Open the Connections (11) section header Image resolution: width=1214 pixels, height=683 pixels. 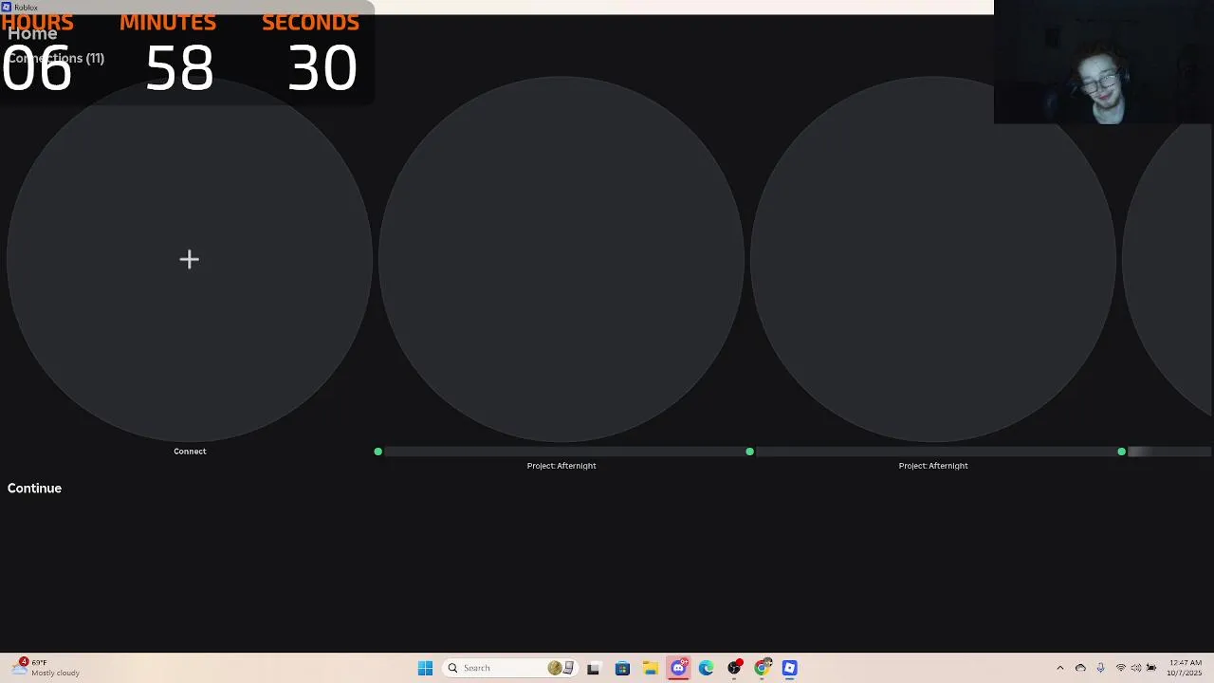(x=56, y=58)
